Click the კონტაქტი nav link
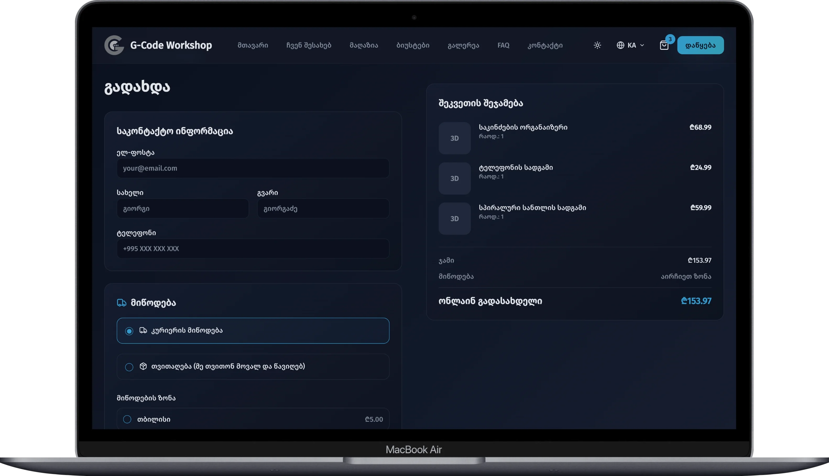 point(545,45)
